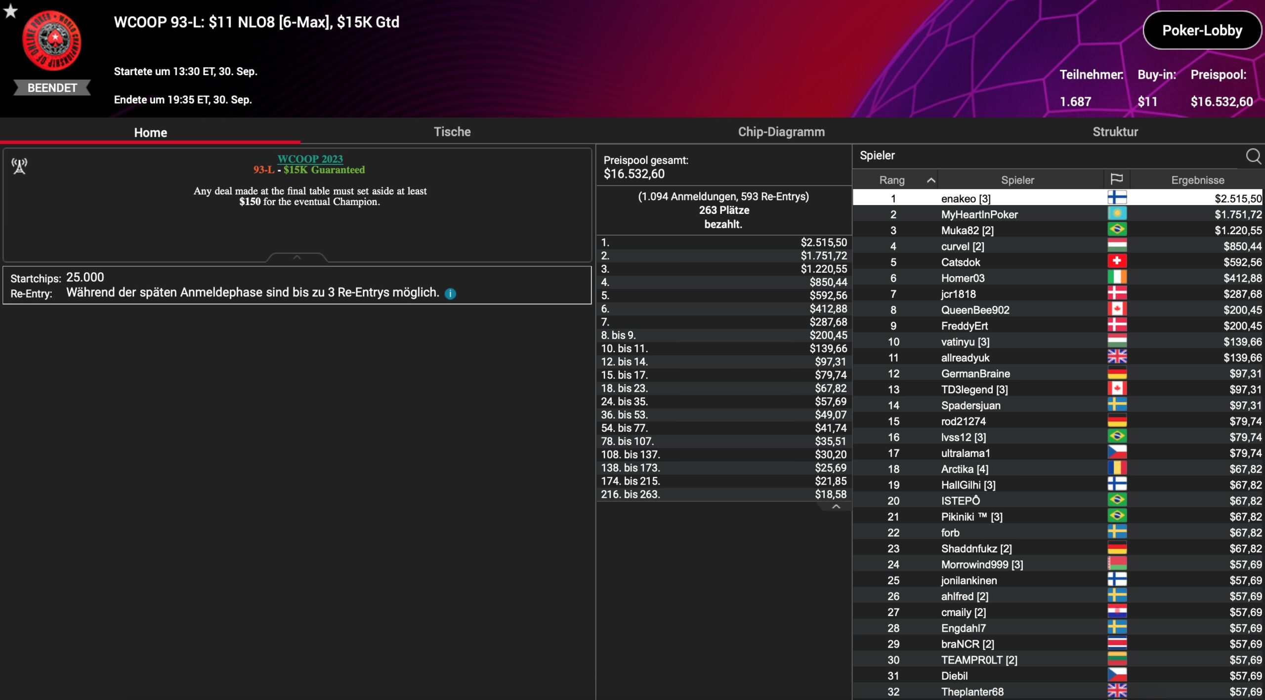The image size is (1265, 700).
Task: Select player row MyHeartInPoker
Action: (x=1057, y=214)
